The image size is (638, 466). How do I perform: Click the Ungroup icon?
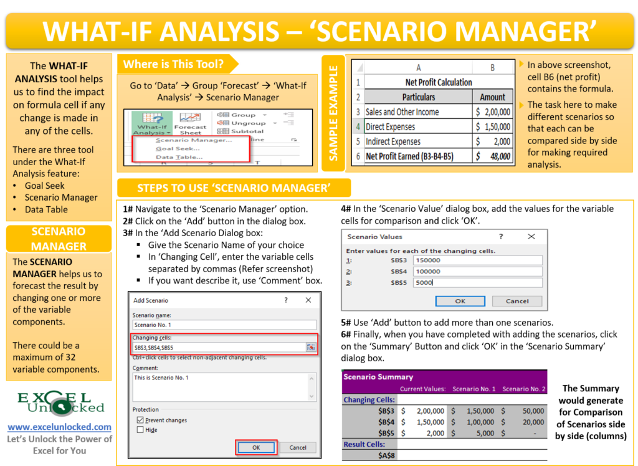[224, 123]
